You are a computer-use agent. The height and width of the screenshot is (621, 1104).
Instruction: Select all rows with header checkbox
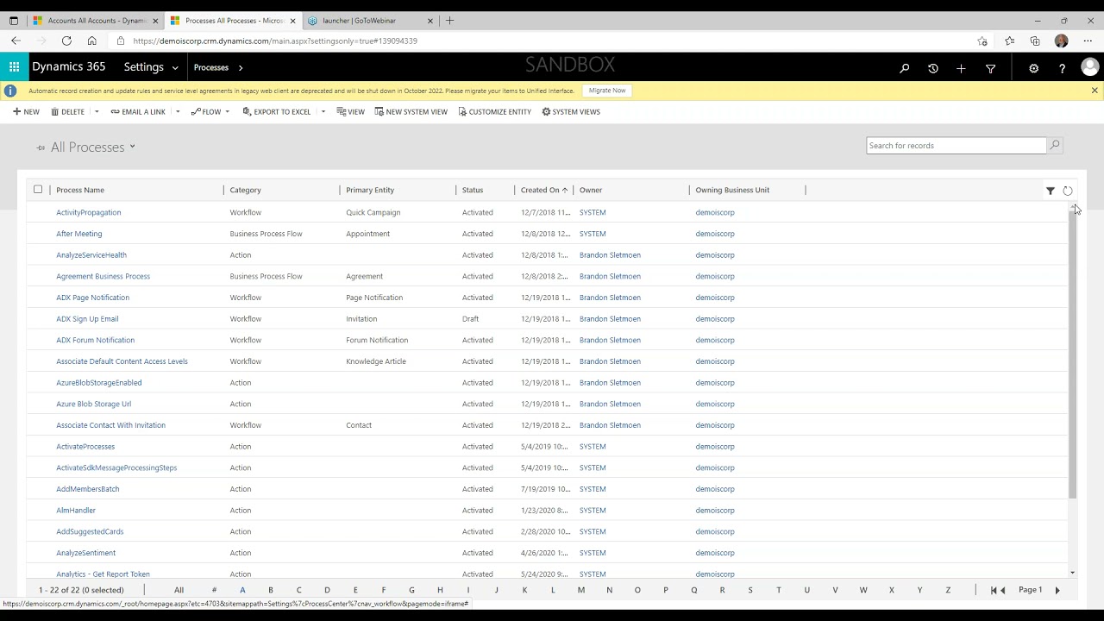tap(38, 190)
